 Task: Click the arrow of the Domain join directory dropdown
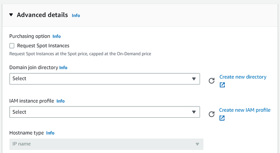[x=194, y=79]
